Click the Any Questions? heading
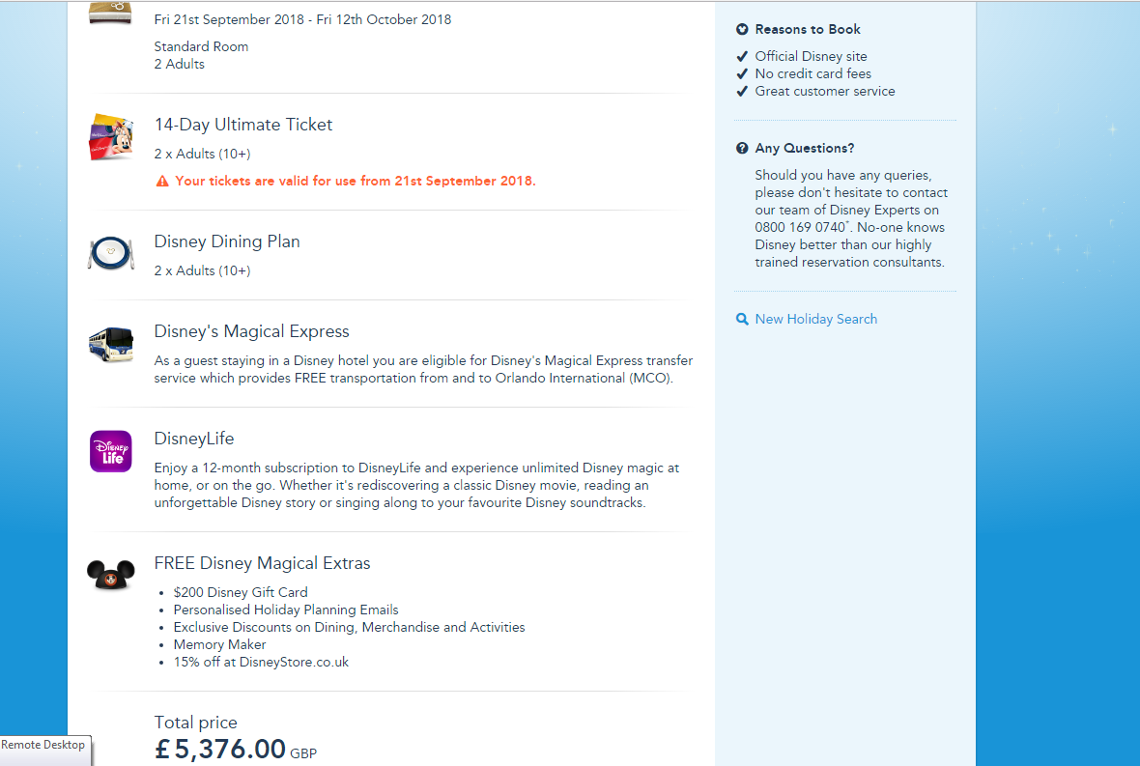This screenshot has height=766, width=1140. coord(805,148)
